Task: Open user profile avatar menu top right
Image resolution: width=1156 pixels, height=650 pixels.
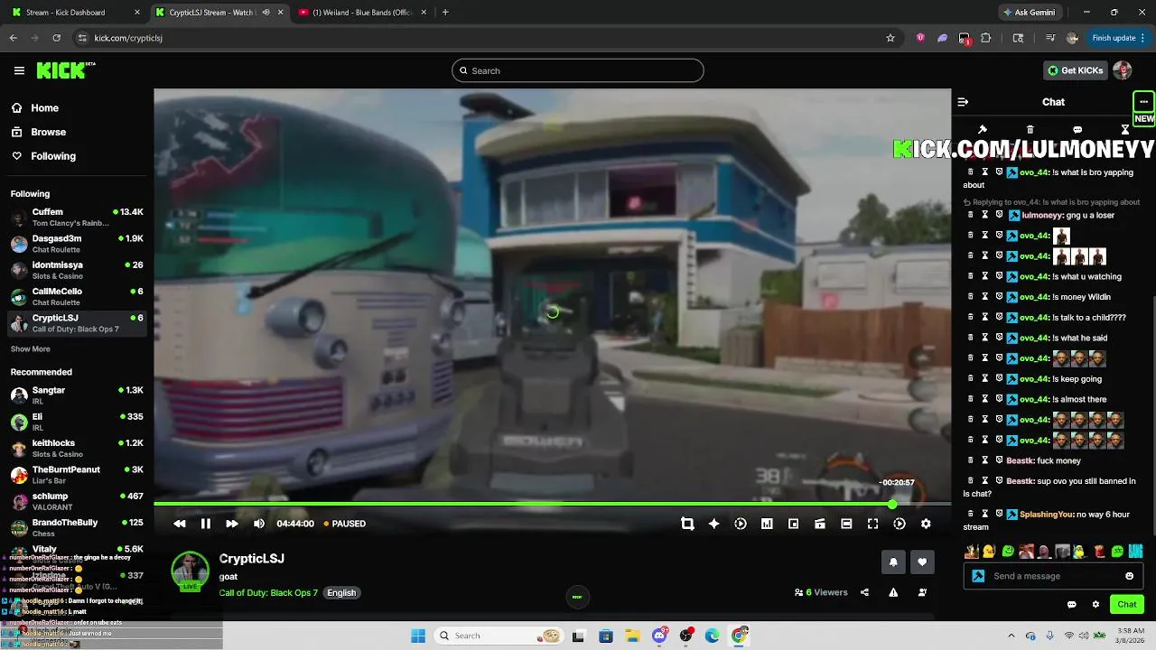Action: [1123, 70]
